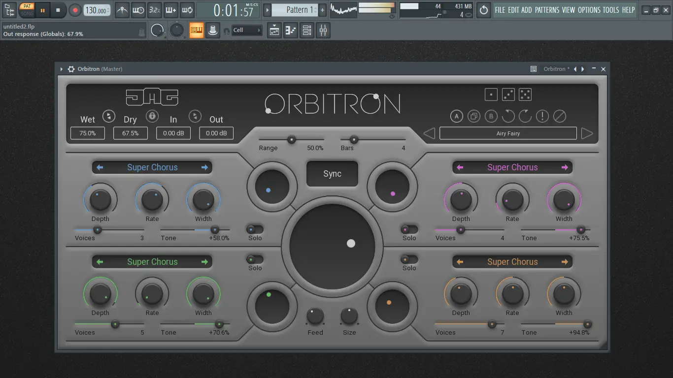Screen dimensions: 673x378
Task: Click the bypass slash icon in Orbitron header
Action: tap(560, 116)
